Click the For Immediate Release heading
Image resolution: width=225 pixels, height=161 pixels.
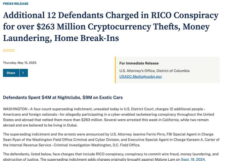(139, 63)
